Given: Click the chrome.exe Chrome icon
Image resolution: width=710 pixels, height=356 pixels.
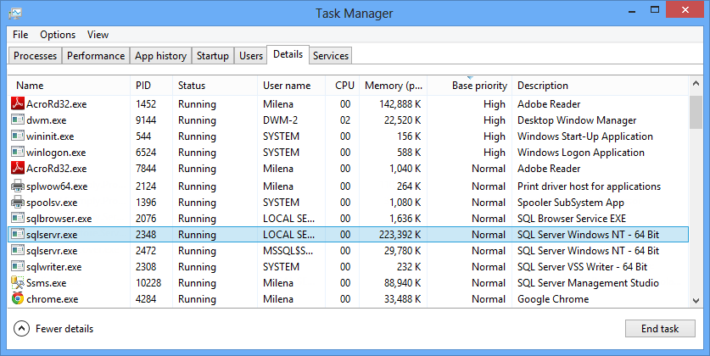Looking at the screenshot, I should coord(18,299).
